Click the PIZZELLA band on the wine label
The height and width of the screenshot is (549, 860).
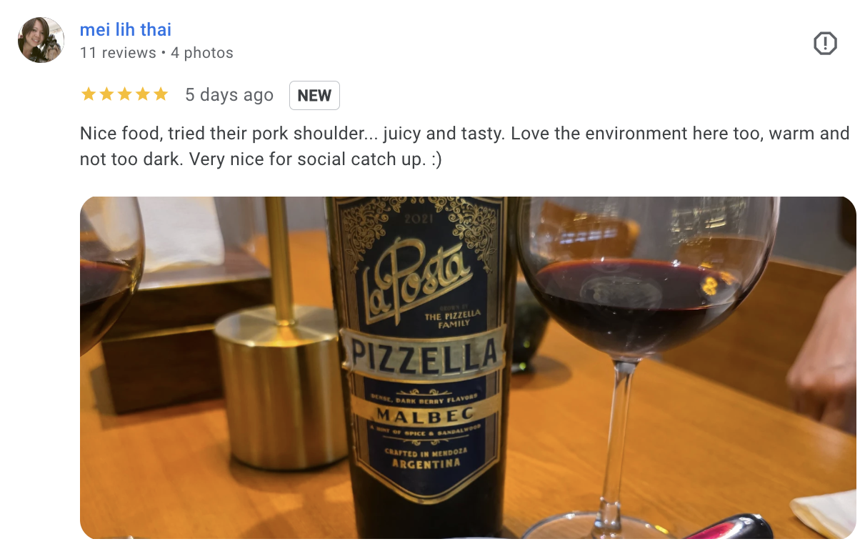(x=424, y=357)
